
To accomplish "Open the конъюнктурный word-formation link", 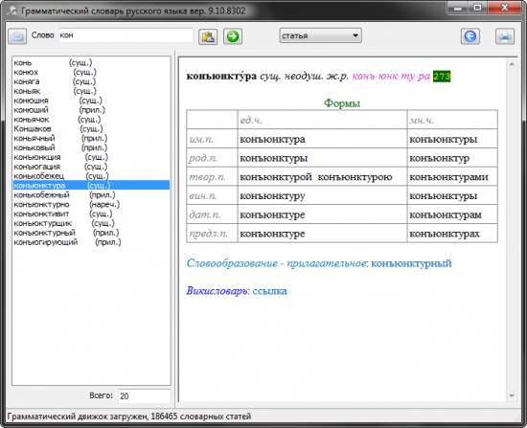I will point(411,263).
